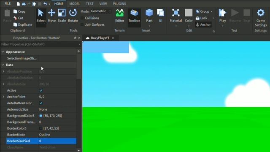Open Game Settings

tap(261, 18)
